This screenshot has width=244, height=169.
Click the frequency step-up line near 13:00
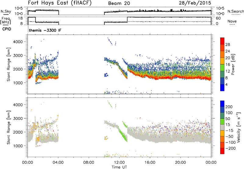127,20
